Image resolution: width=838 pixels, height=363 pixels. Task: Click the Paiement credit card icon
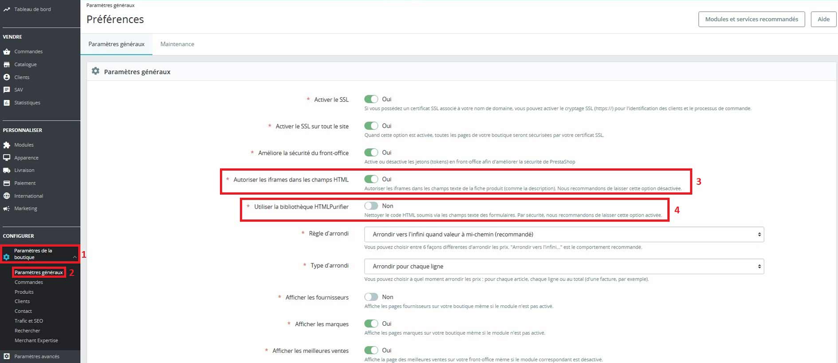coord(7,183)
